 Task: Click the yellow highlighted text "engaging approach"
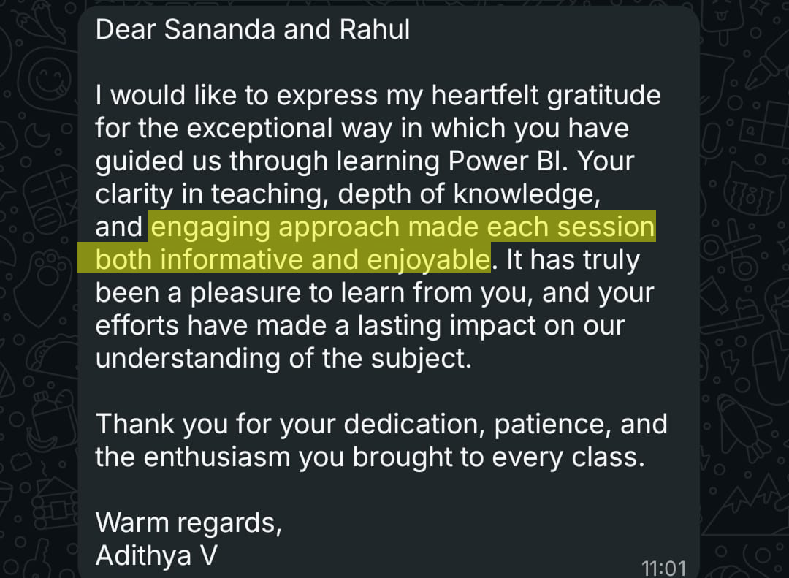(x=275, y=227)
